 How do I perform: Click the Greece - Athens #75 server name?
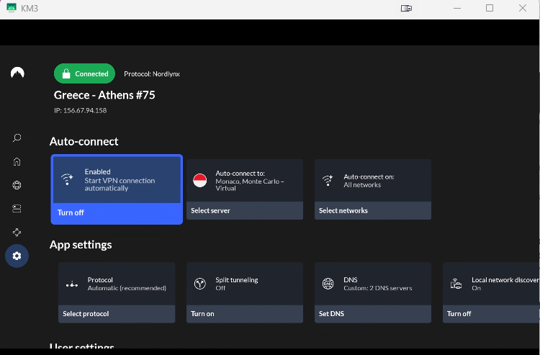click(104, 95)
